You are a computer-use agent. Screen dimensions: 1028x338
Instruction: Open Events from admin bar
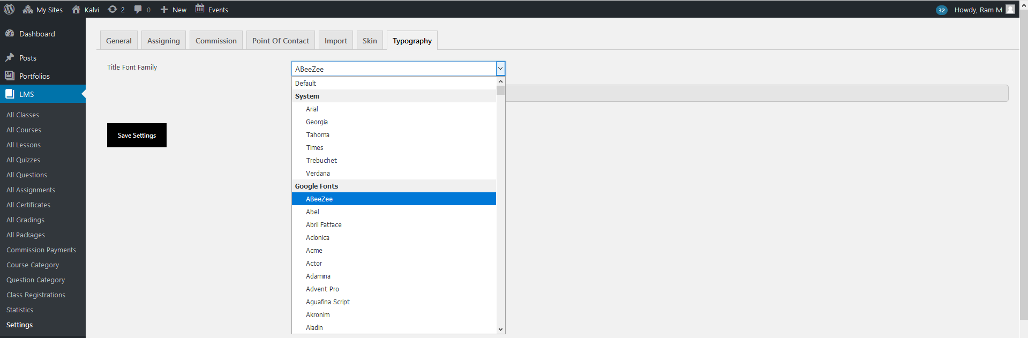click(x=212, y=10)
